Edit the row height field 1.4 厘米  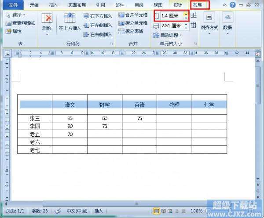click(172, 16)
